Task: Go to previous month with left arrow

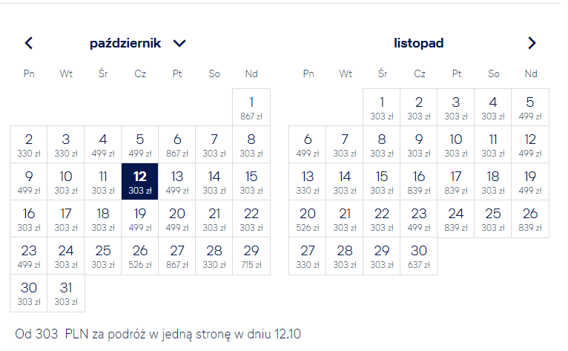Action: pos(29,43)
